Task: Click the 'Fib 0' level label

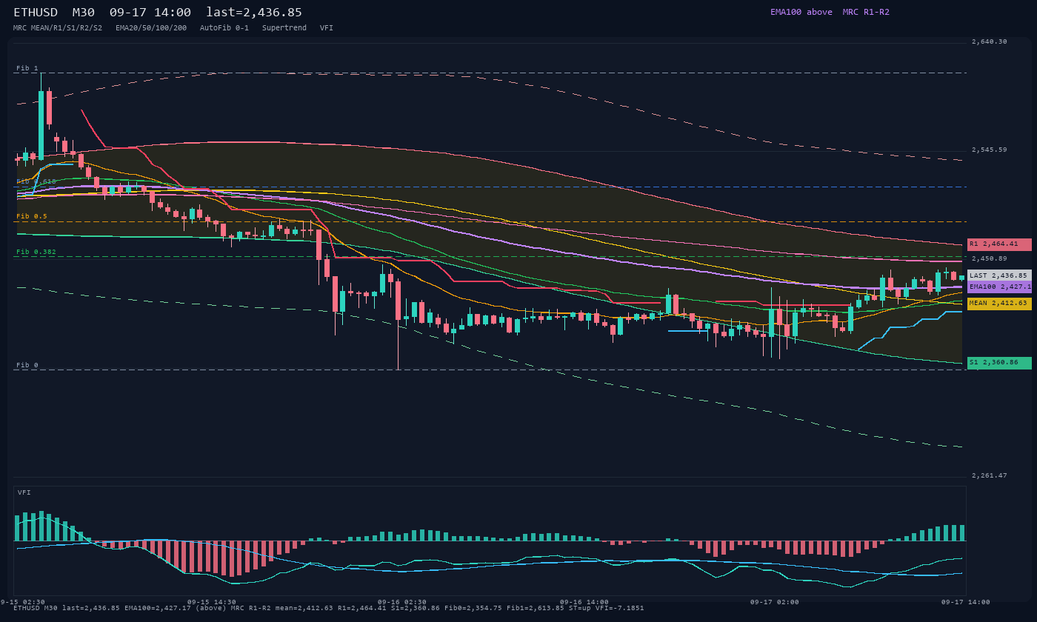Action: [27, 365]
